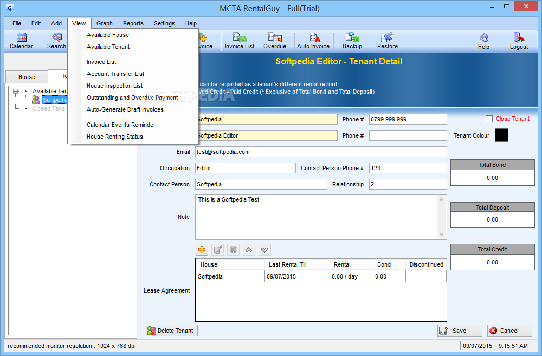
Task: Open the Settings menu
Action: point(164,23)
